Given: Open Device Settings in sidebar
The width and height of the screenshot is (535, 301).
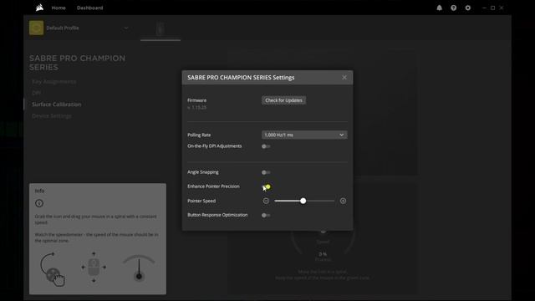Looking at the screenshot, I should point(52,115).
